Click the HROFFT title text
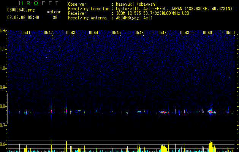 [x=39, y=3]
